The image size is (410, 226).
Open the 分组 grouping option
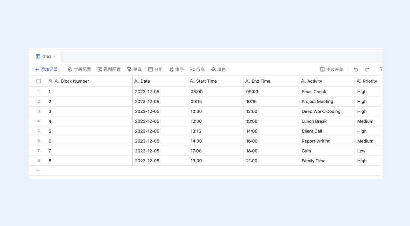(x=155, y=70)
